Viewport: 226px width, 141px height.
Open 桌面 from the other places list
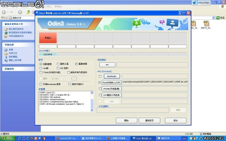pyautogui.click(x=11, y=50)
